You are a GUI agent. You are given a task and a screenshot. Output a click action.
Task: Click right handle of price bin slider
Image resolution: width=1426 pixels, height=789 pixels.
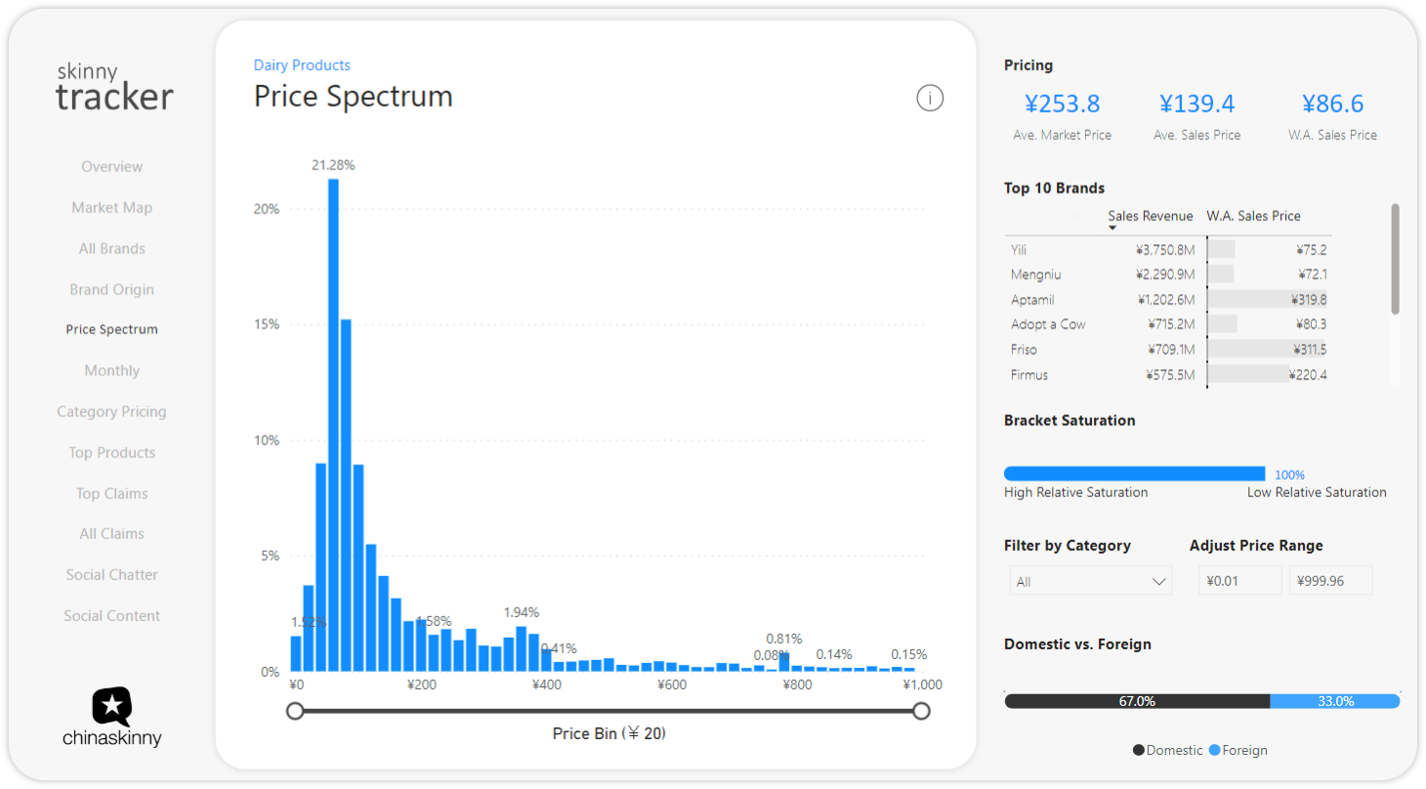(x=920, y=711)
